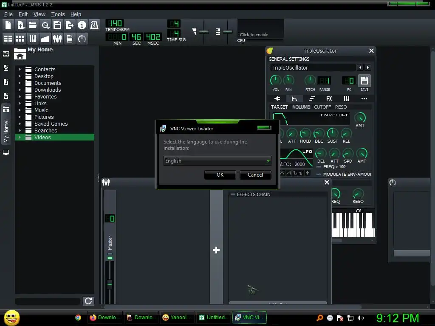
Task: Save the TripleOscillator preset
Action: [364, 81]
